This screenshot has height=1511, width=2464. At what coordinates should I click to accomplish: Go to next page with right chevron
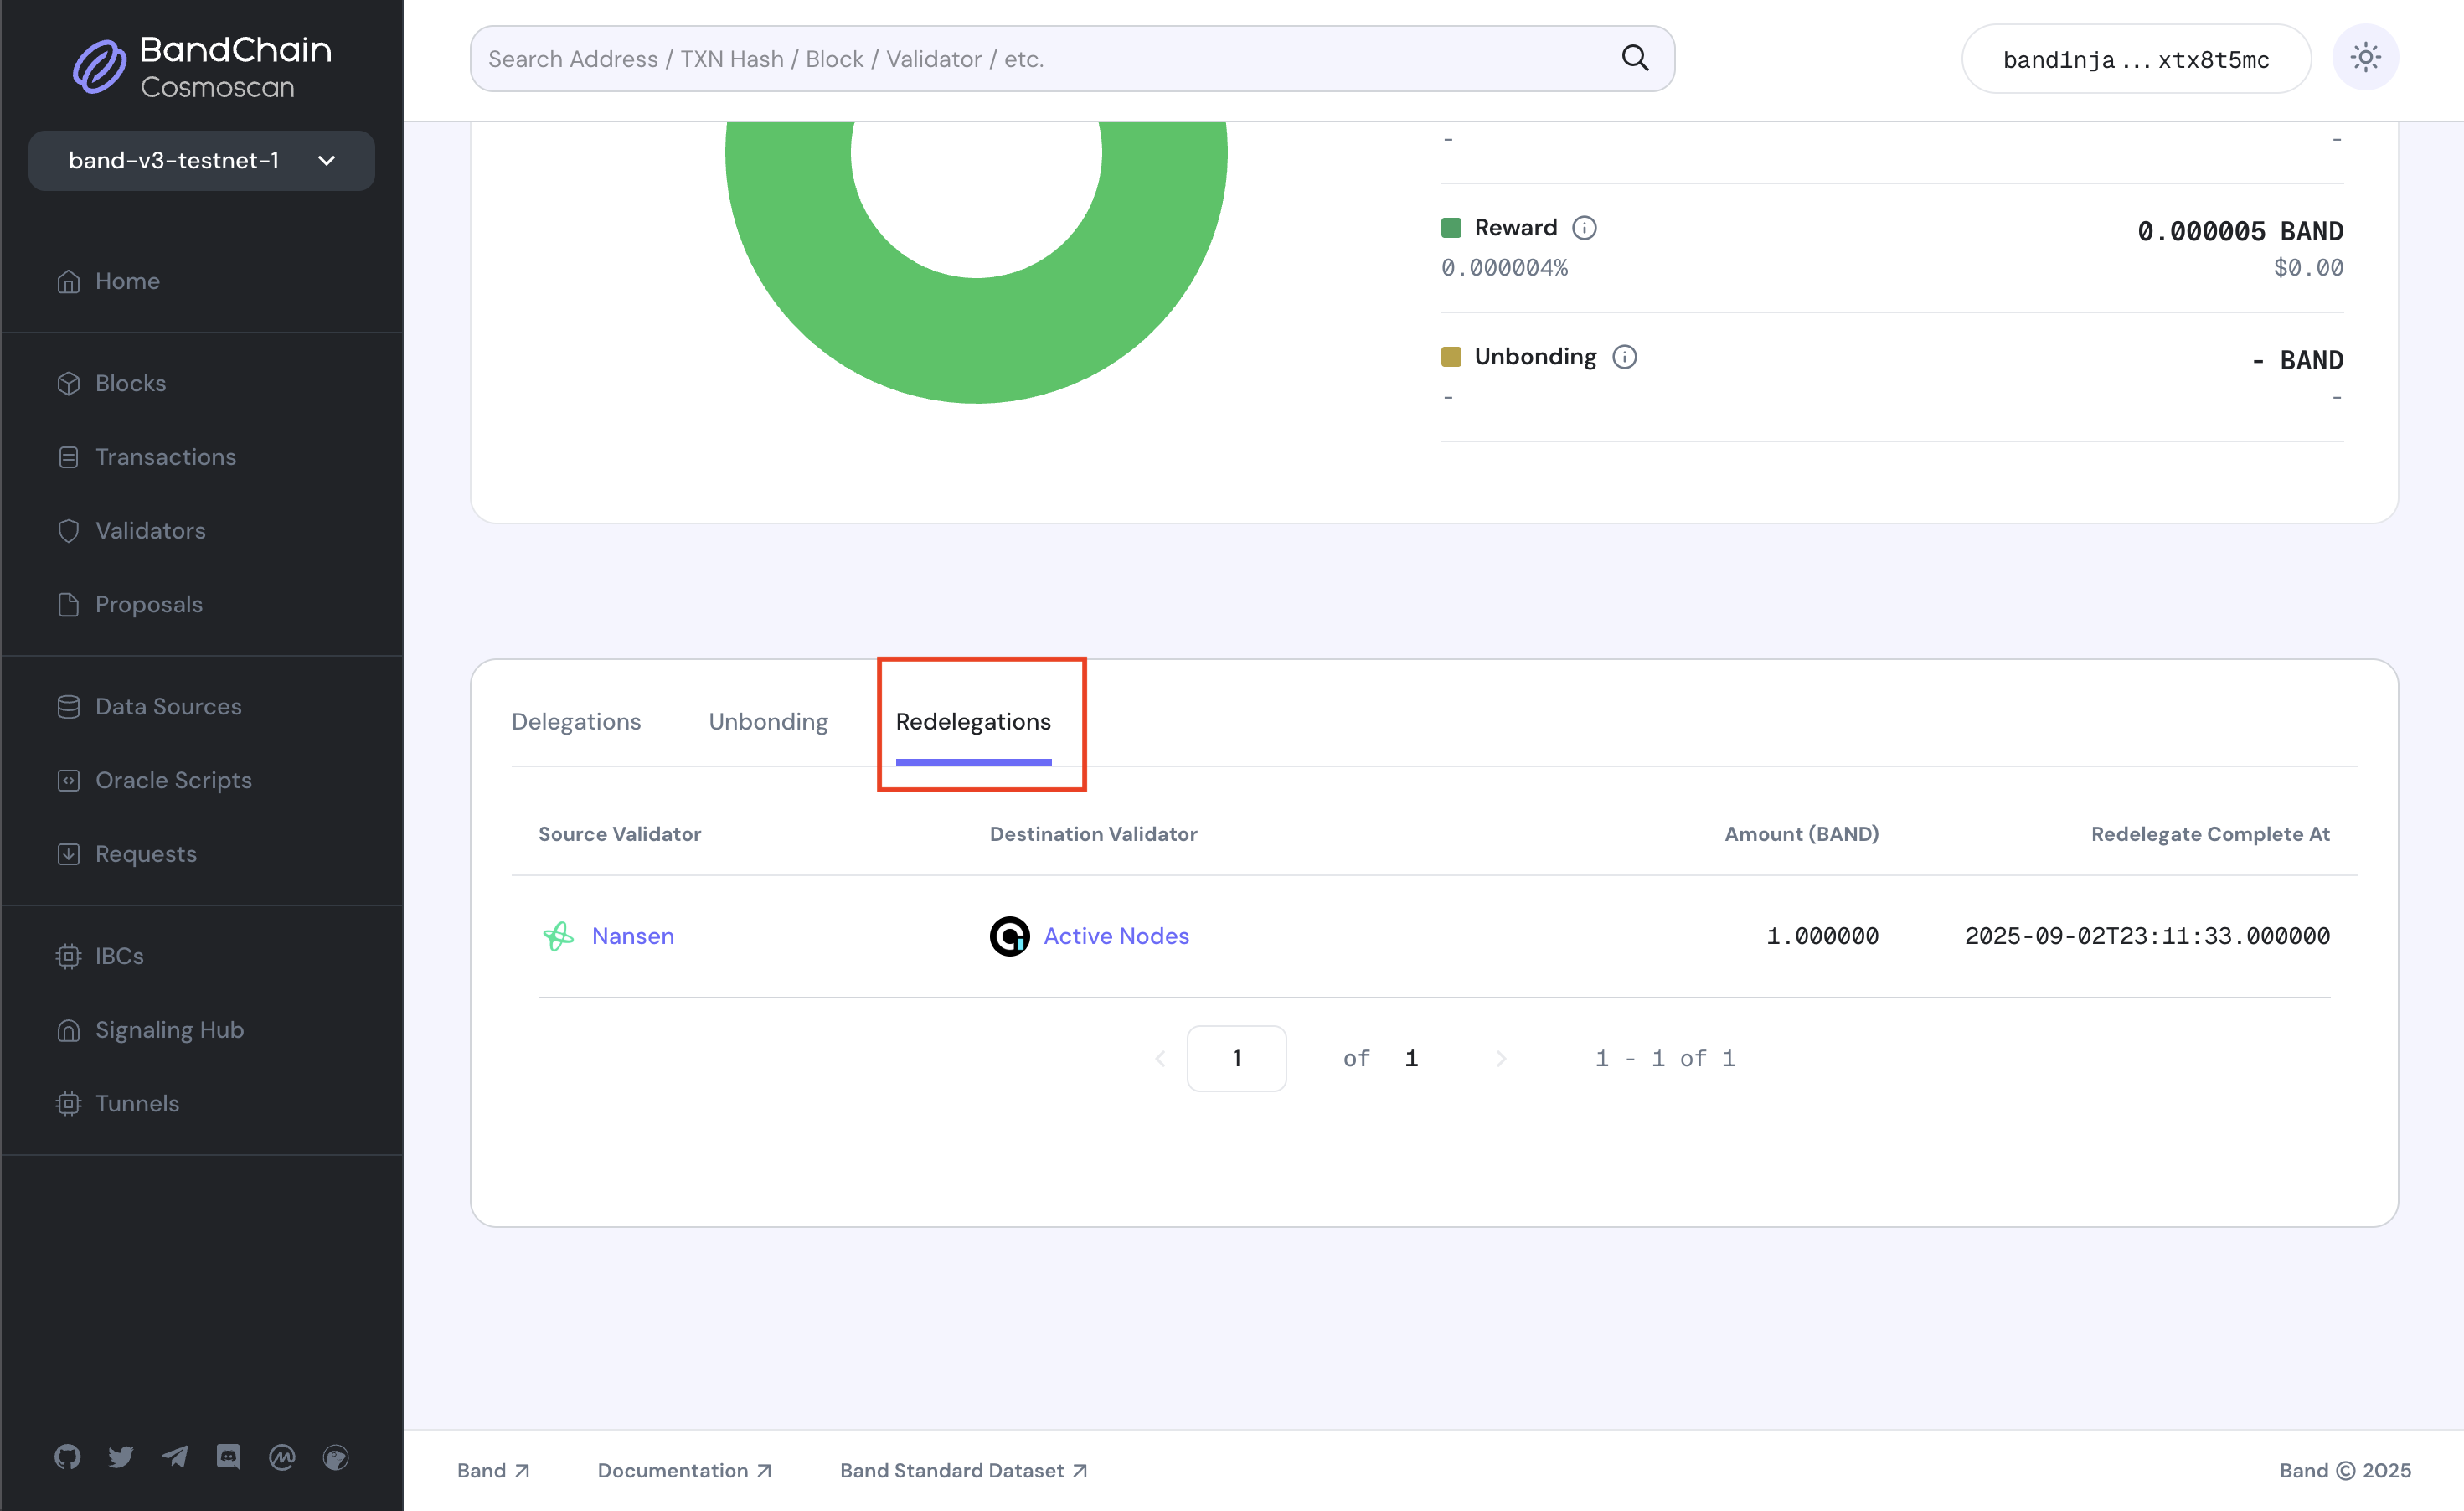coord(1500,1058)
